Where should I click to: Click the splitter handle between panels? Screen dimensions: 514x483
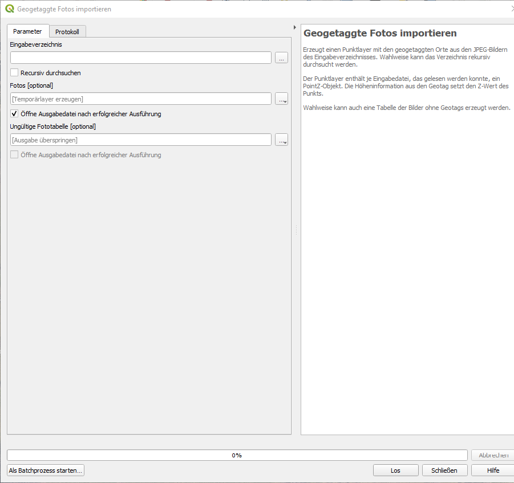point(296,230)
